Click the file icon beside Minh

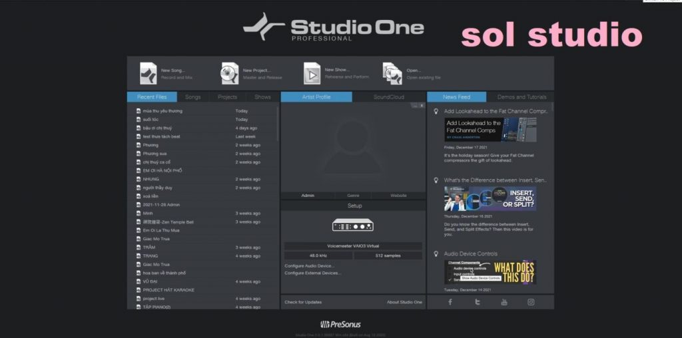click(139, 214)
